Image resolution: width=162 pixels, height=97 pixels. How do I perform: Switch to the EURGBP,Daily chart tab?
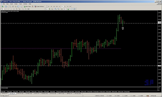(29, 94)
